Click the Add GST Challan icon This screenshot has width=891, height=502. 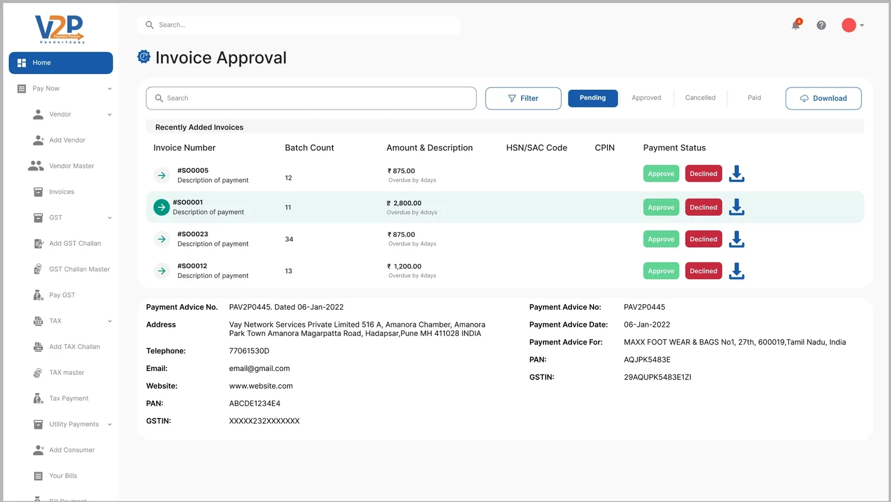point(38,243)
